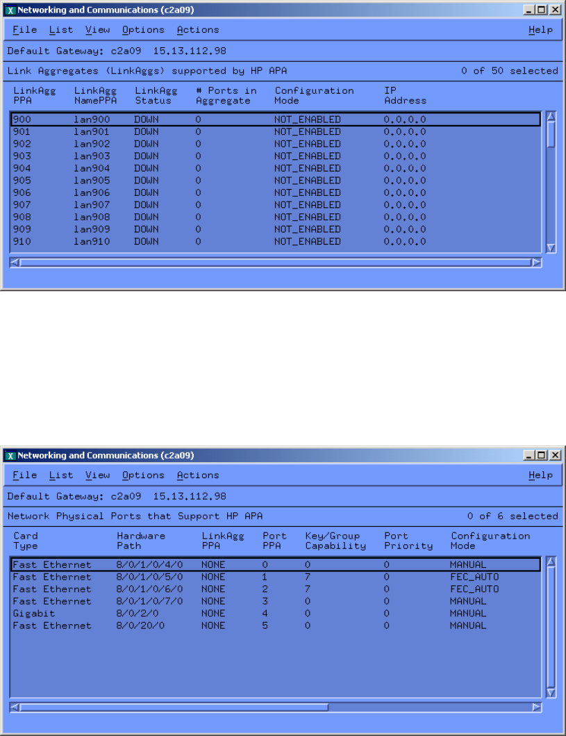The width and height of the screenshot is (566, 736).
Task: Click the horizontal scroll thumb in Physical Ports window
Action: click(x=174, y=708)
